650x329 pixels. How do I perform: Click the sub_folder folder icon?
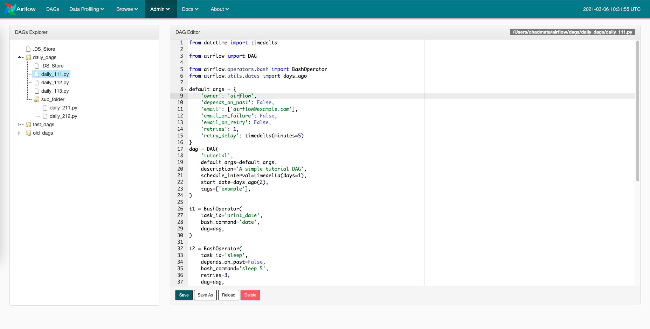click(x=37, y=99)
